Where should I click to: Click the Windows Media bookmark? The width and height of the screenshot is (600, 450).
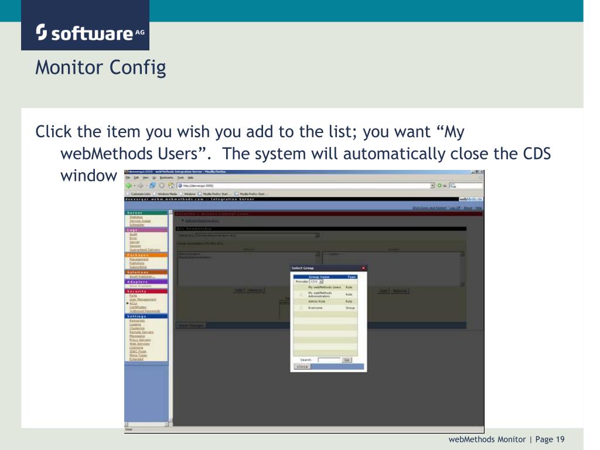coord(165,194)
